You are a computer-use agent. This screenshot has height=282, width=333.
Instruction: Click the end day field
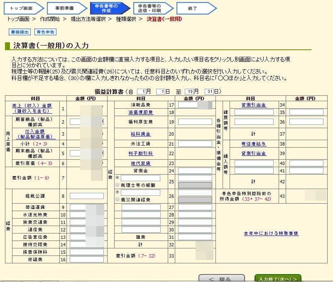tap(209, 92)
